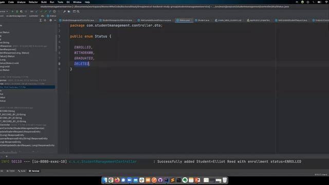329x185 pixels.
Task: Click the DELETED enum constant
Action: 81,64
